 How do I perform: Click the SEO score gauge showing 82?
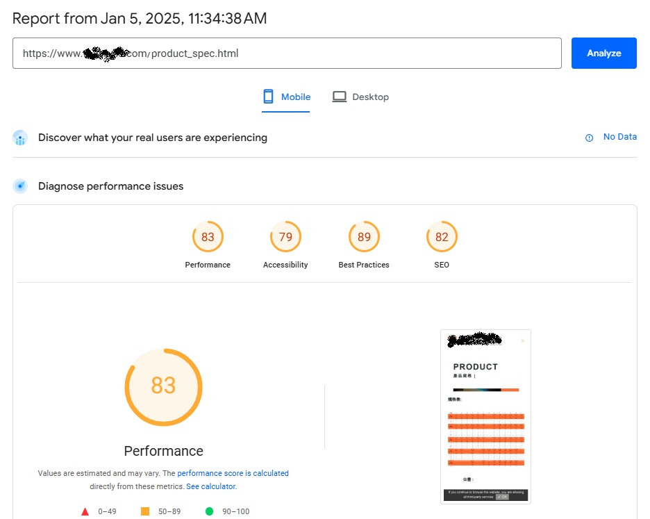[442, 237]
